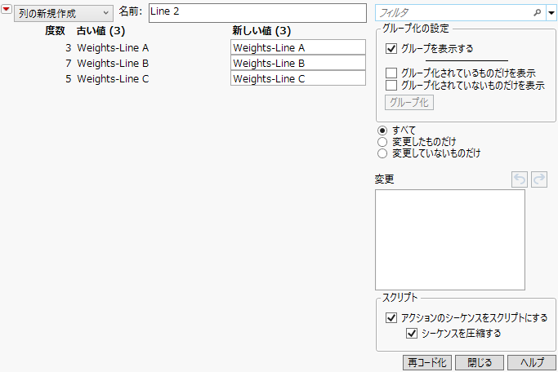Click the undo arrow icon
558x372 pixels.
(519, 179)
